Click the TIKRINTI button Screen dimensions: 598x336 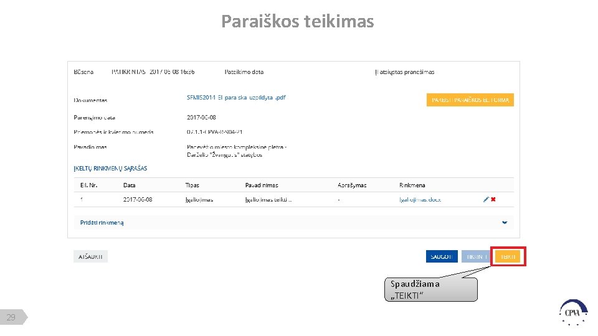[477, 256]
